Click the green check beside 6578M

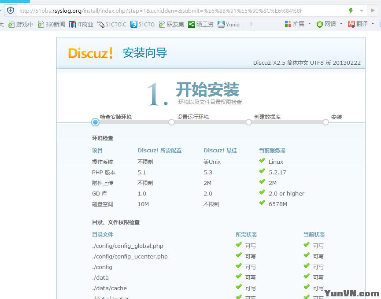coord(262,203)
